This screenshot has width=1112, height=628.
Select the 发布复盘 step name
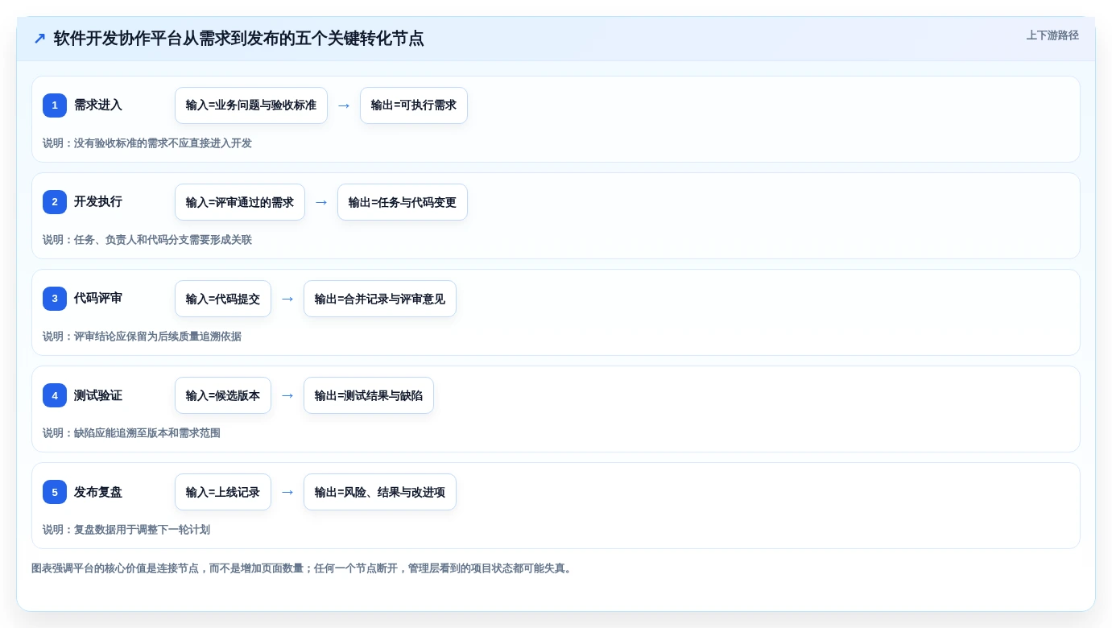98,492
